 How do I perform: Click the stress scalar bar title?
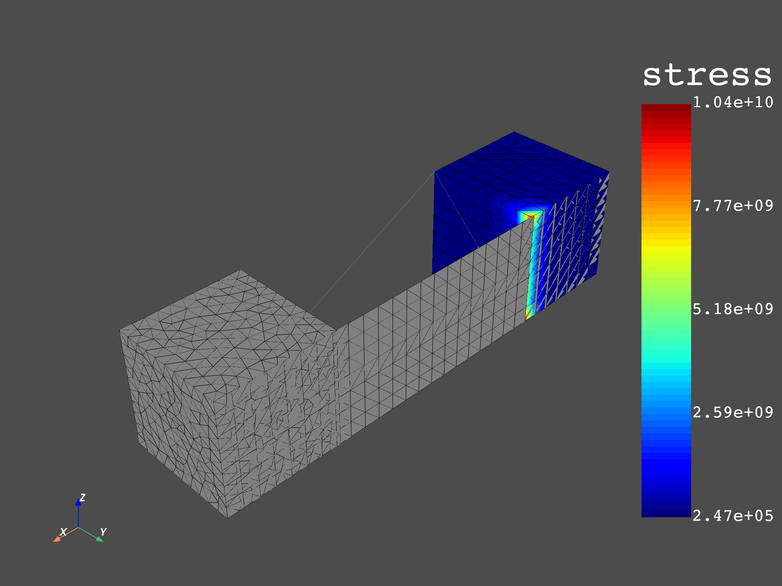[707, 75]
